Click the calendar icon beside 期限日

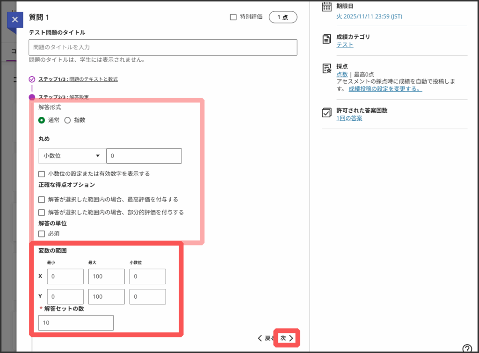pyautogui.click(x=327, y=7)
